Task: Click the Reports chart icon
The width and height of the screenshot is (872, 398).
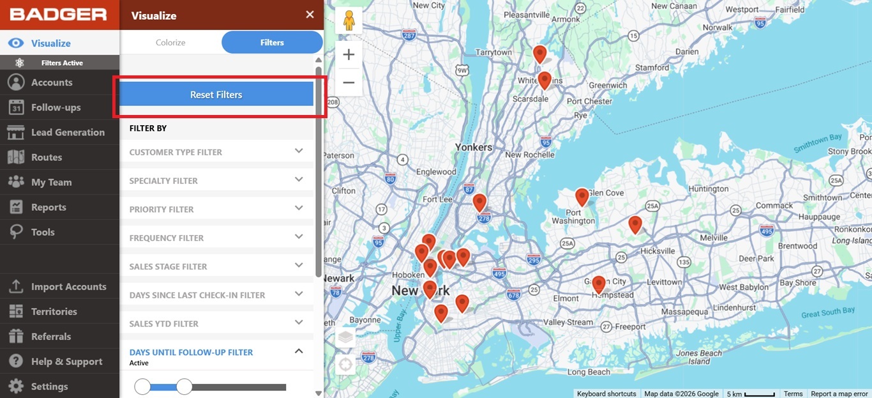Action: pos(16,207)
